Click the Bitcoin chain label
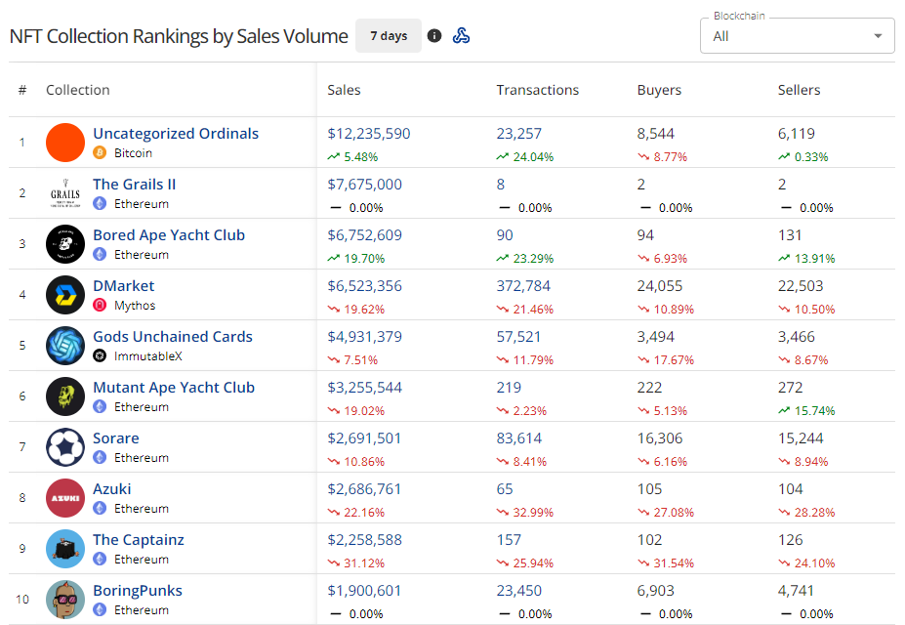This screenshot has height=625, width=905. [x=134, y=153]
